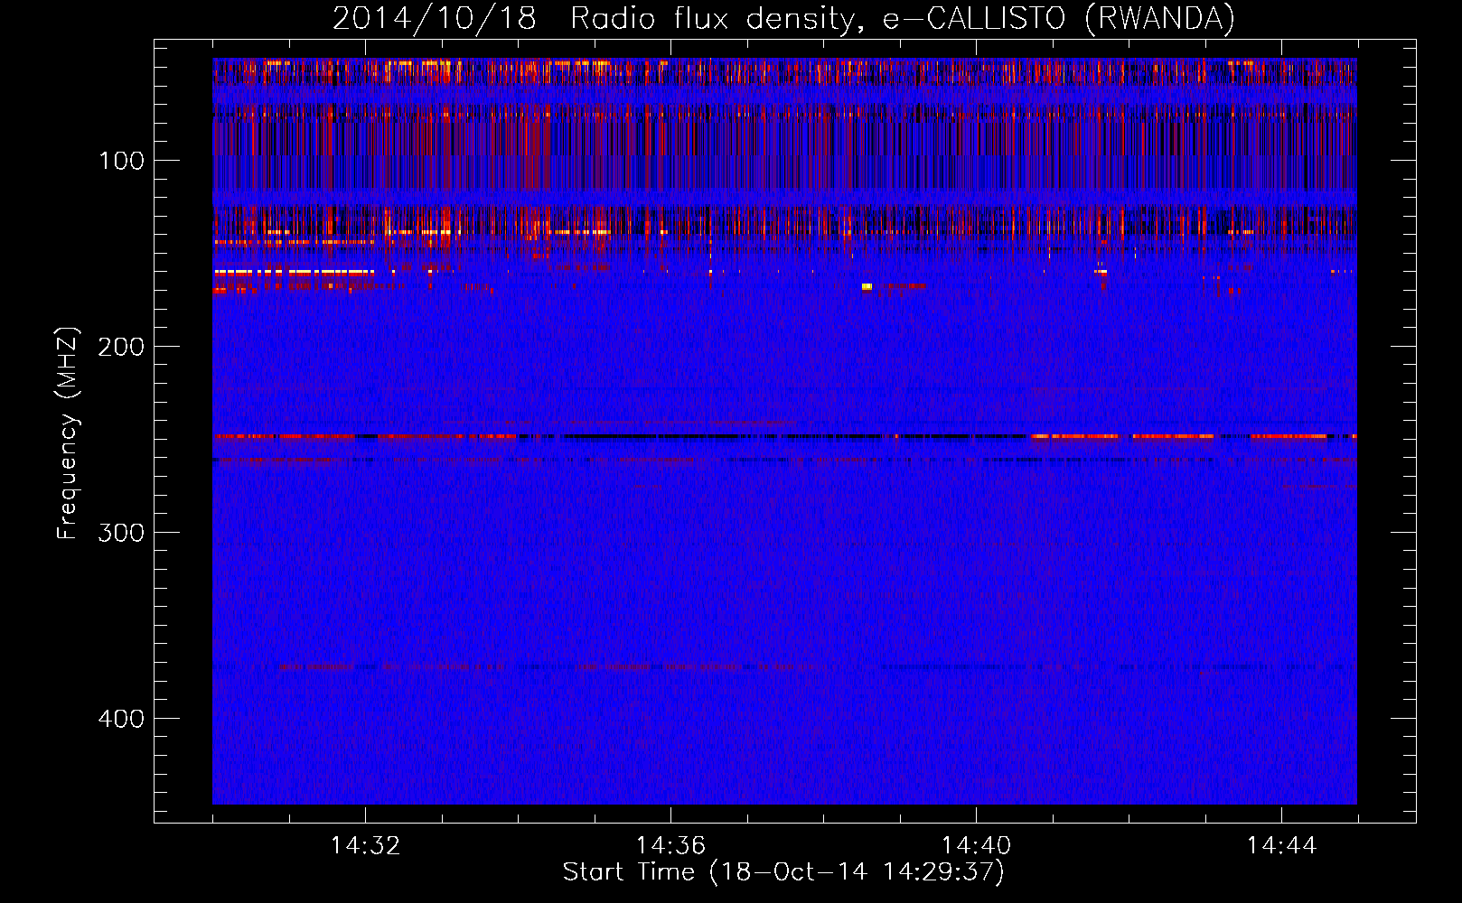Screen dimensions: 1462x903
Task: Click the 14:32 time tick label
Action: point(366,846)
